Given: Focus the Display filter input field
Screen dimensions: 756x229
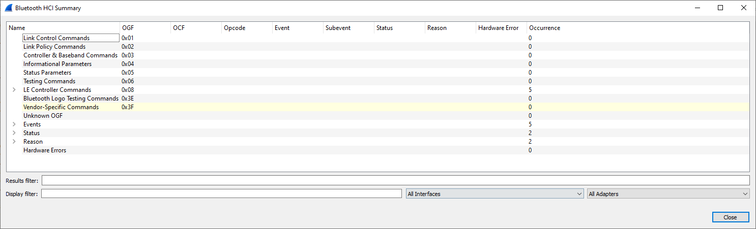Looking at the screenshot, I should pyautogui.click(x=222, y=194).
